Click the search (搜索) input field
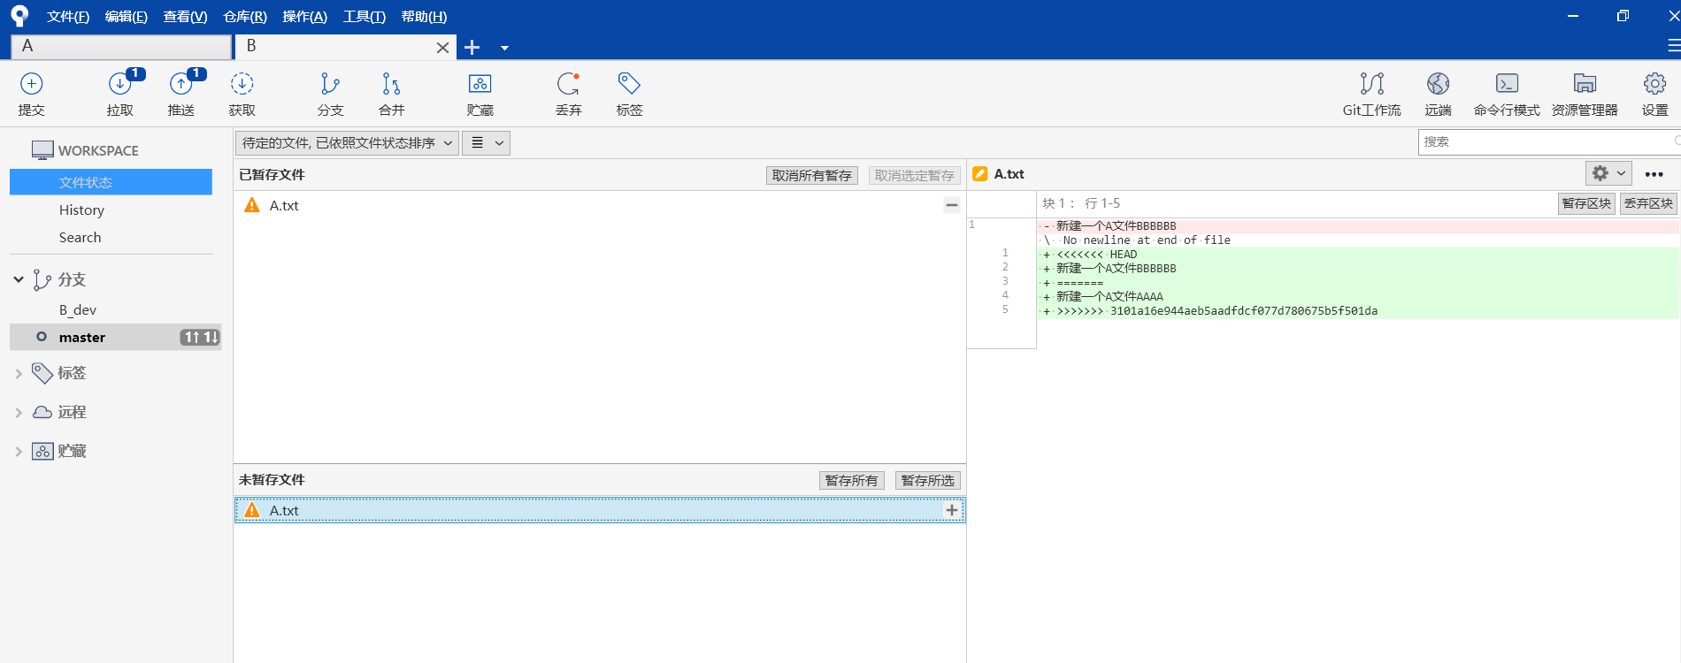This screenshot has height=663, width=1681. pyautogui.click(x=1549, y=141)
